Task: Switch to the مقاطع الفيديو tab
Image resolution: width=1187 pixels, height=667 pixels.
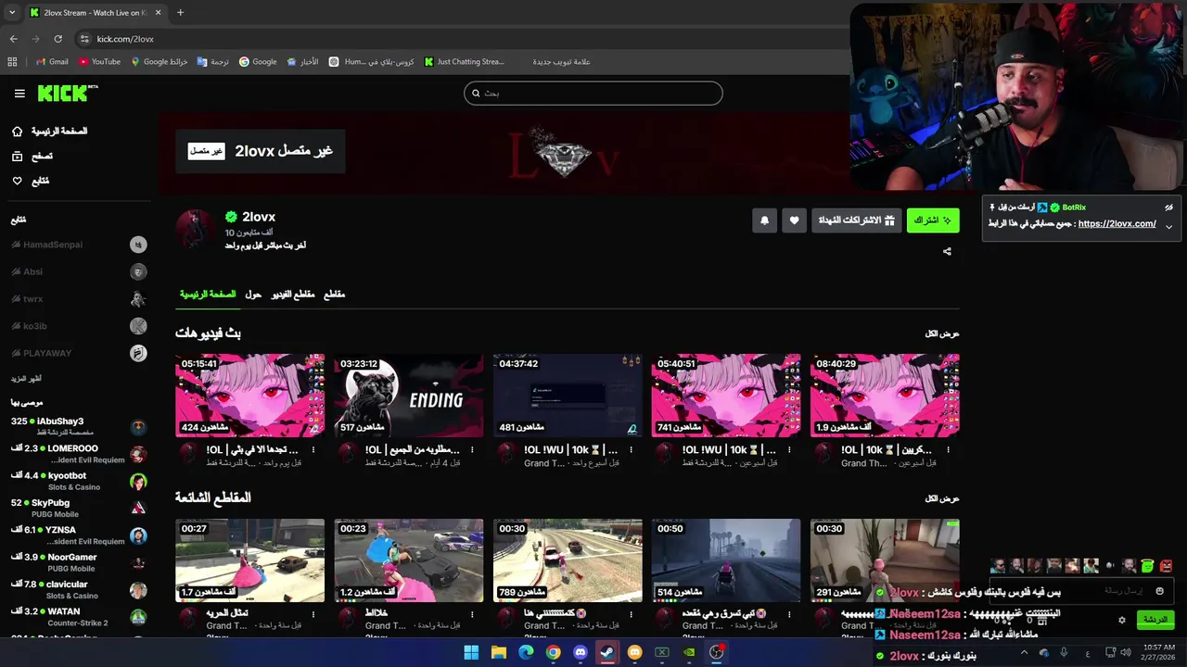Action: coord(293,295)
